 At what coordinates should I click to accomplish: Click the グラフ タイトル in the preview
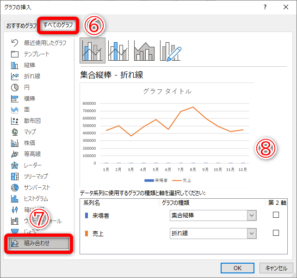coord(167,91)
